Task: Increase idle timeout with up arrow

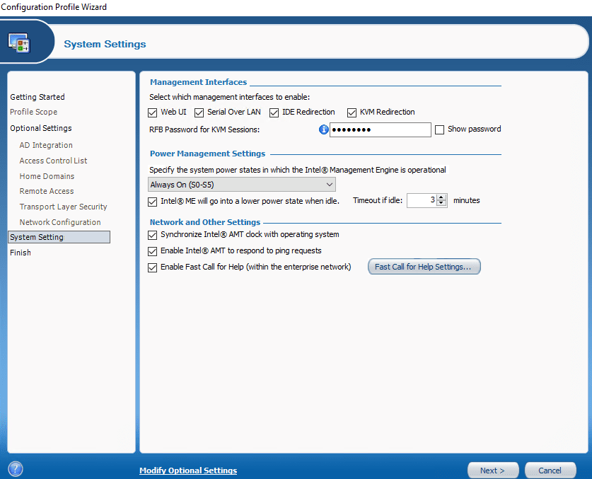Action: click(441, 197)
